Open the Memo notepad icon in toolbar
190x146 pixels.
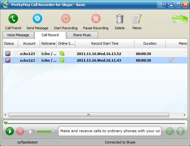pos(137,19)
